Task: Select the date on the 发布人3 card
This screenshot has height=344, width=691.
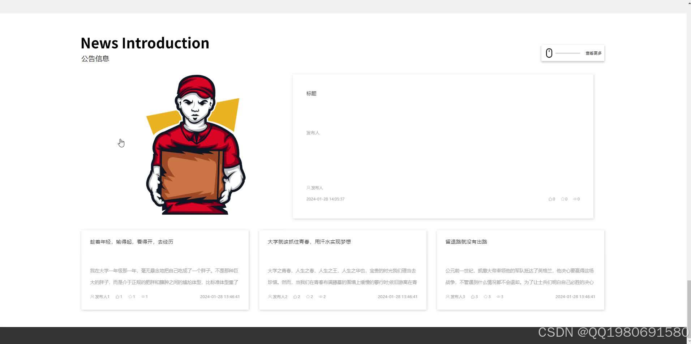Action: tap(575, 297)
